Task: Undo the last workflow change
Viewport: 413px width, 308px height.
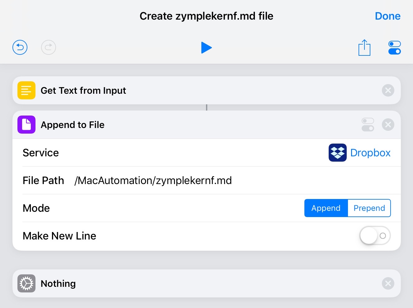Action: click(20, 47)
